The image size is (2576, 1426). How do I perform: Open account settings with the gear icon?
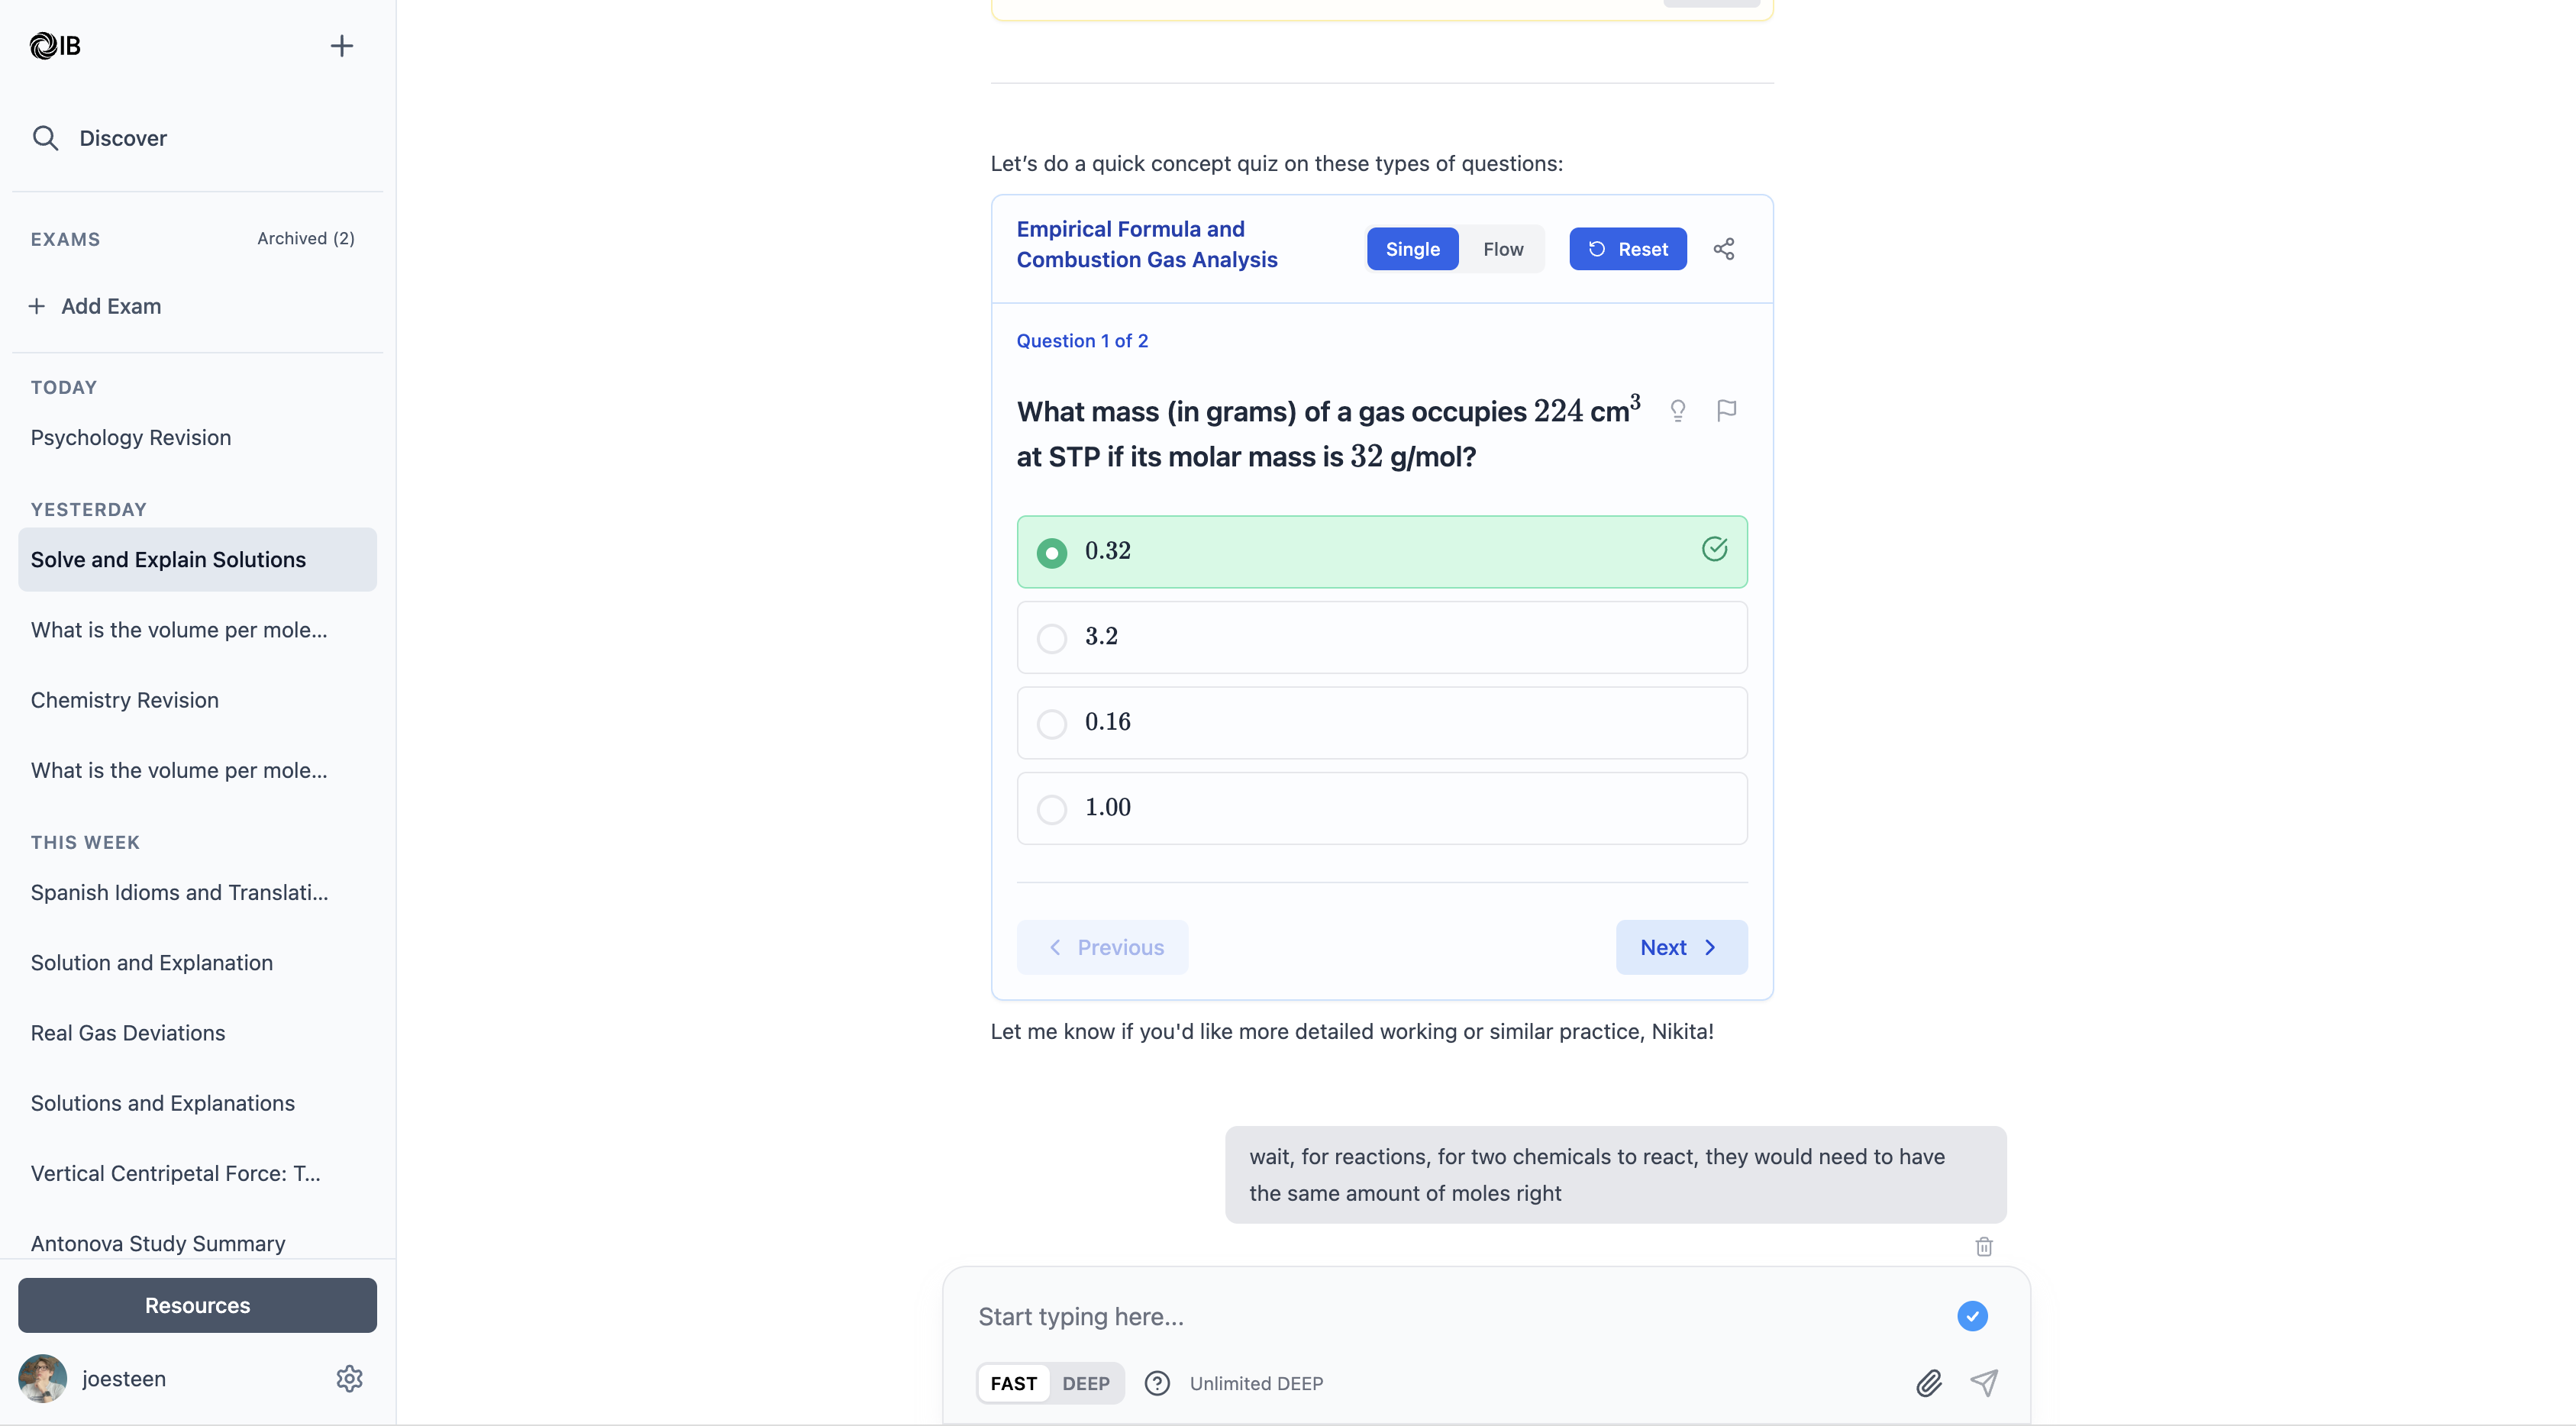click(349, 1378)
